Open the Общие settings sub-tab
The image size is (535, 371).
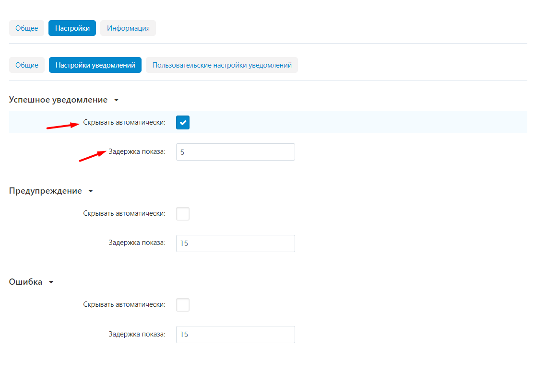click(x=27, y=65)
